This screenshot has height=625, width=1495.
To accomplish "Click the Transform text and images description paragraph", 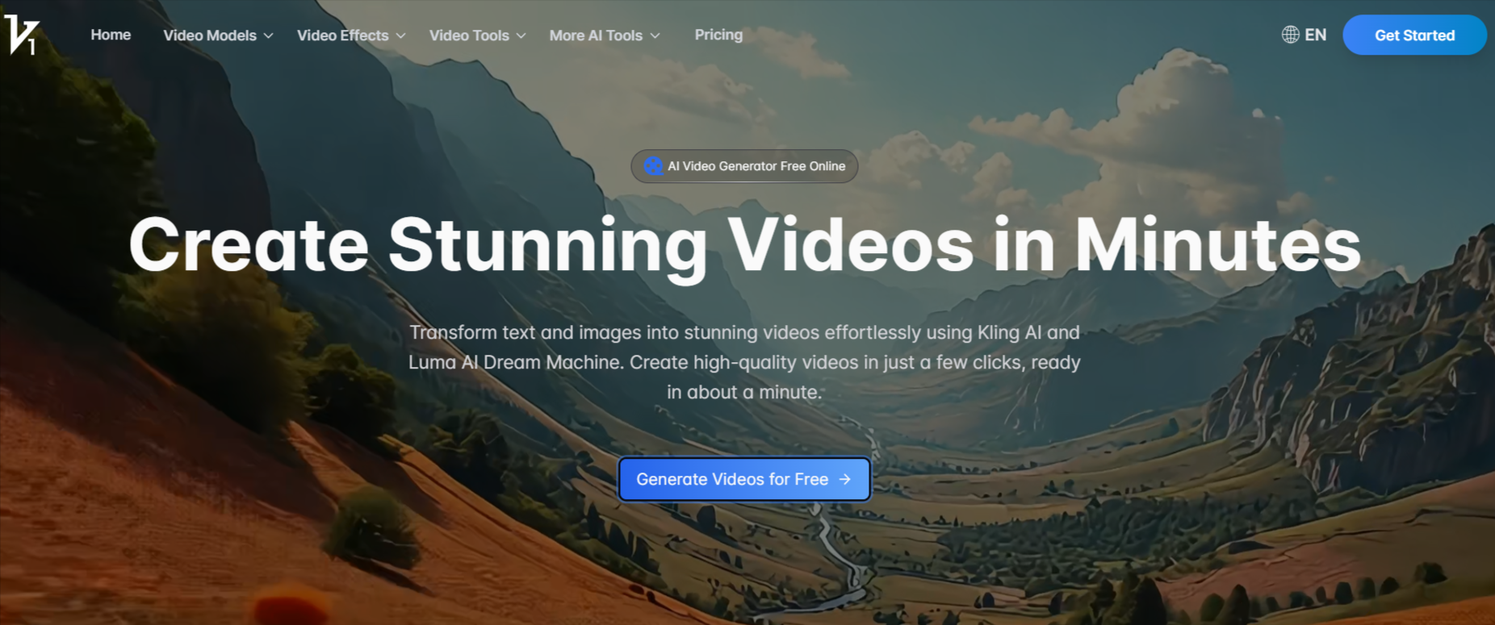I will coord(744,362).
